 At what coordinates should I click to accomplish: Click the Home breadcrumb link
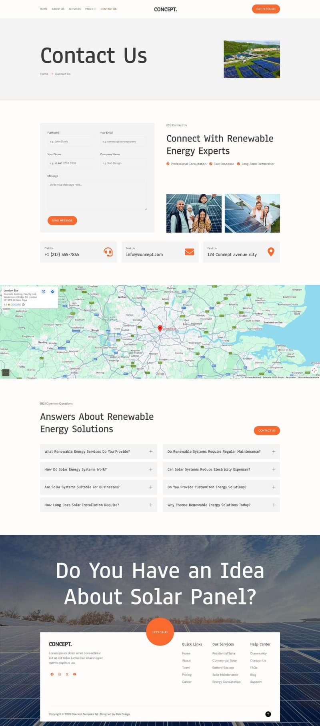pos(44,74)
